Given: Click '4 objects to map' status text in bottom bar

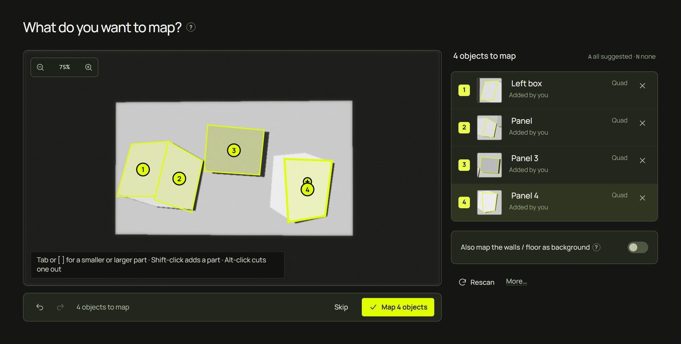Looking at the screenshot, I should (x=103, y=307).
